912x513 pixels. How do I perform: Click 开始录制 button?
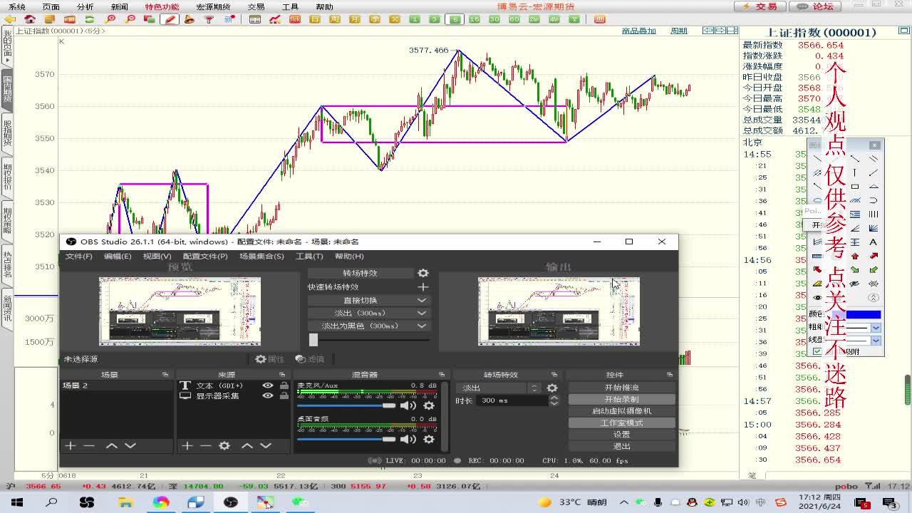pyautogui.click(x=622, y=399)
